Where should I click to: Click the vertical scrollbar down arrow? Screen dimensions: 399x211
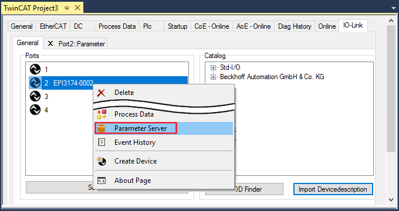click(x=391, y=200)
